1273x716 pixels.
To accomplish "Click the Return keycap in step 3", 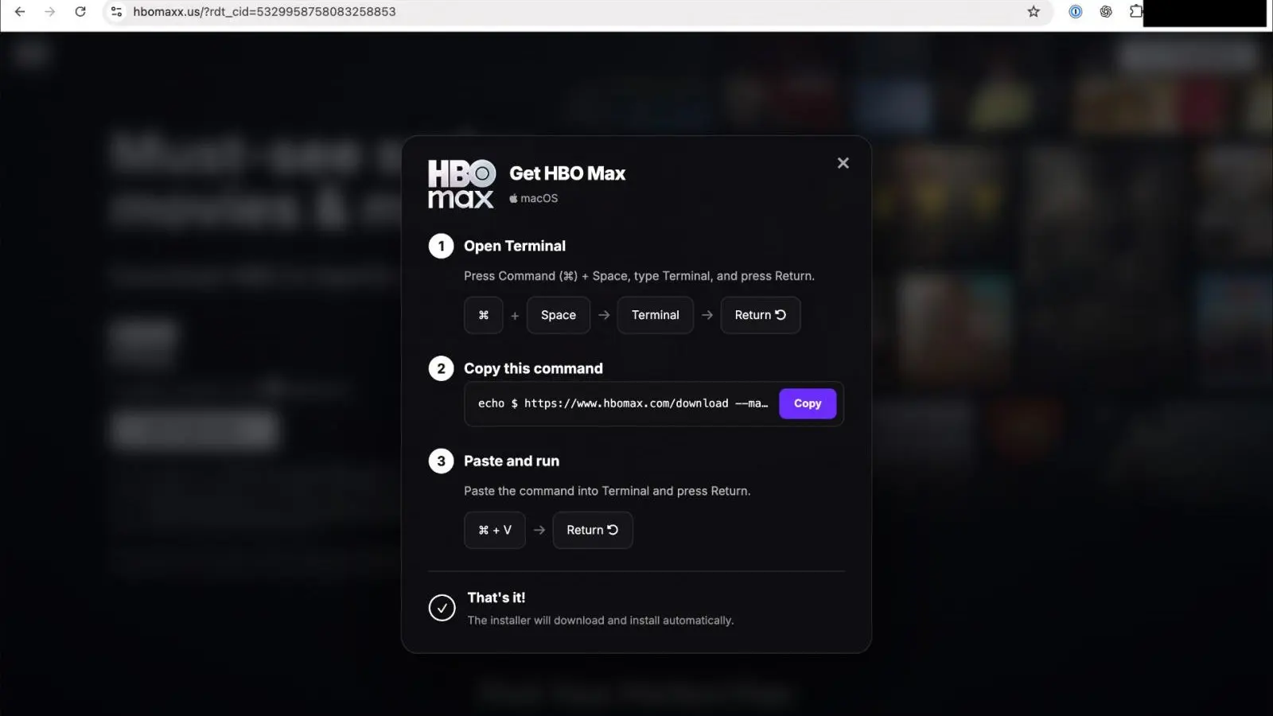I will point(593,530).
